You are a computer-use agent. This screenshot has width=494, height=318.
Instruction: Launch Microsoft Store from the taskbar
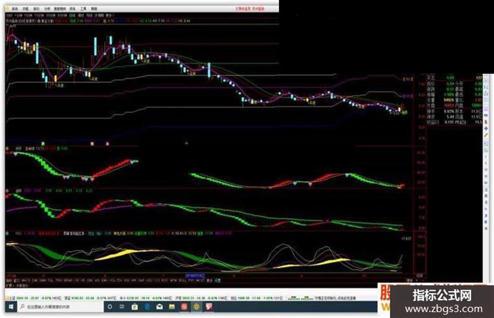point(135,307)
